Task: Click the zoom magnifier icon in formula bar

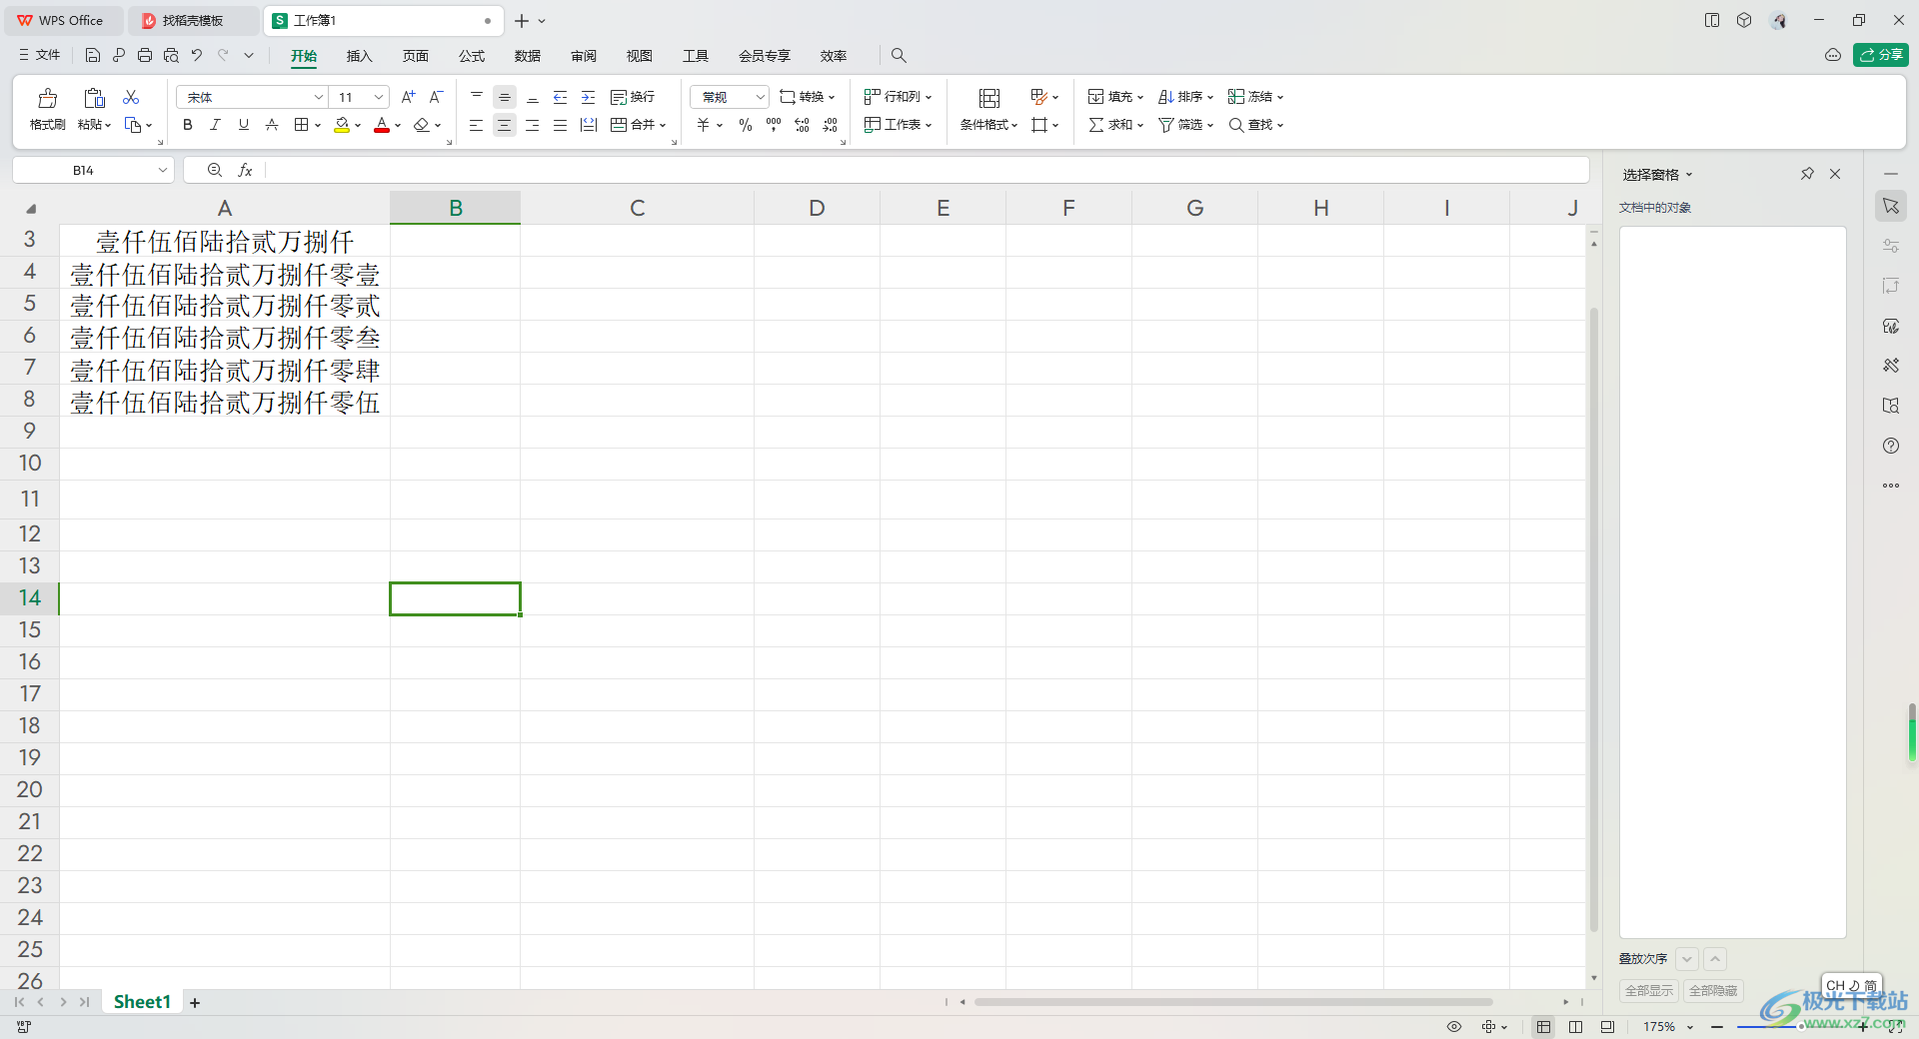Action: point(215,171)
